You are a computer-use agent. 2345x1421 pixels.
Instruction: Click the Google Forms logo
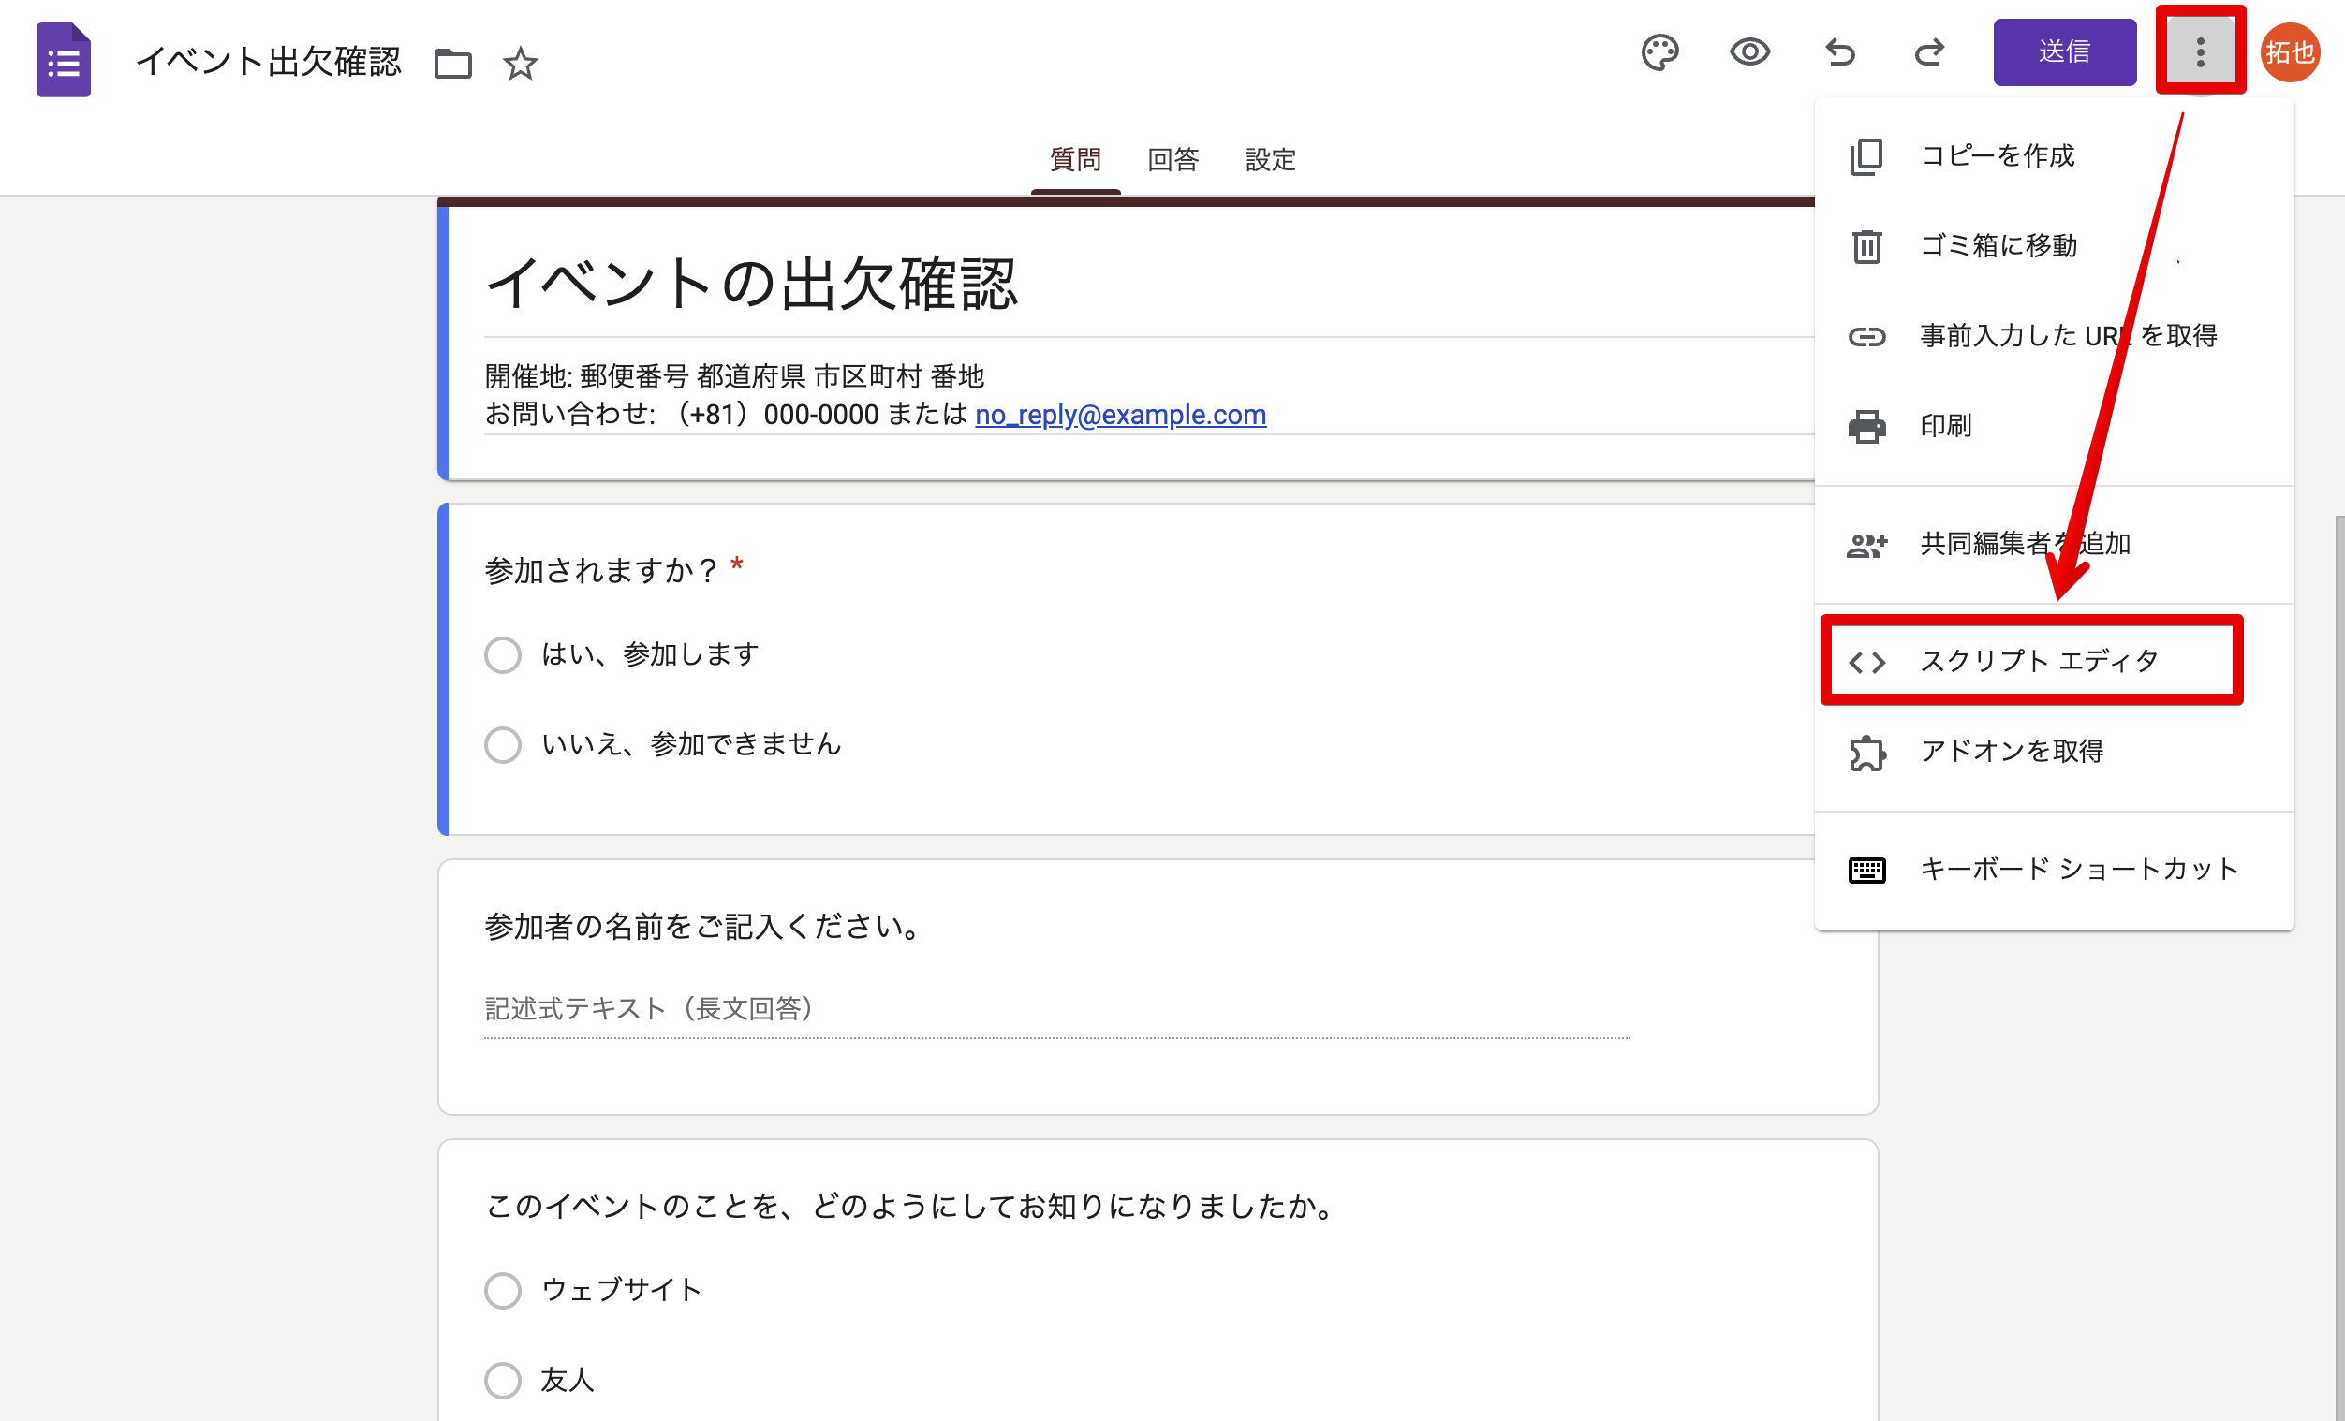coord(63,59)
